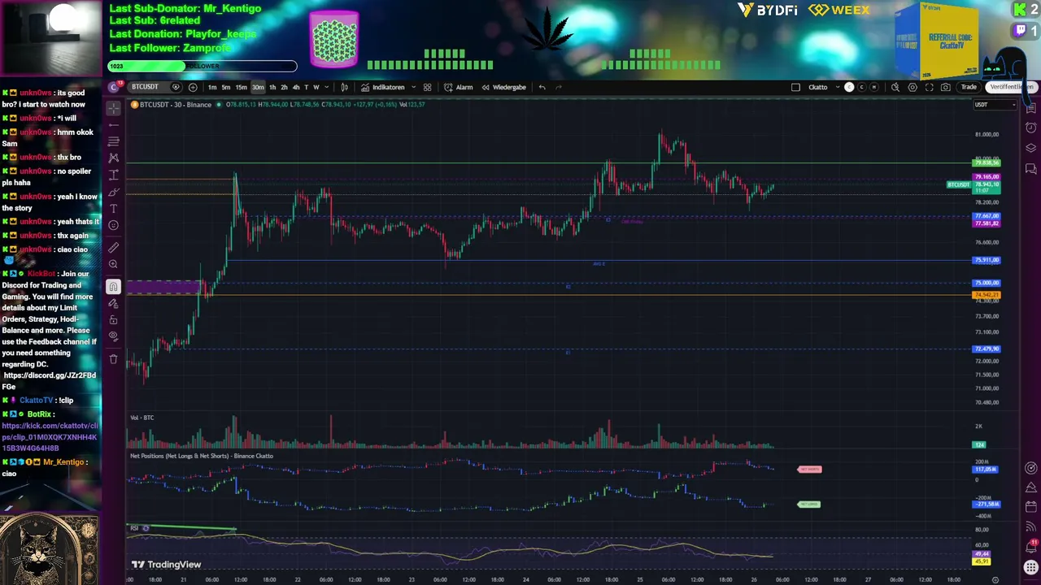Open the chats panel icon
Image resolution: width=1041 pixels, height=585 pixels.
click(1031, 169)
